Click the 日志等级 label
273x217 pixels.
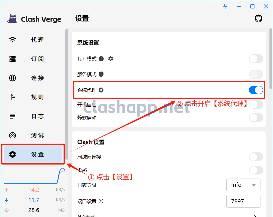tap(87, 185)
